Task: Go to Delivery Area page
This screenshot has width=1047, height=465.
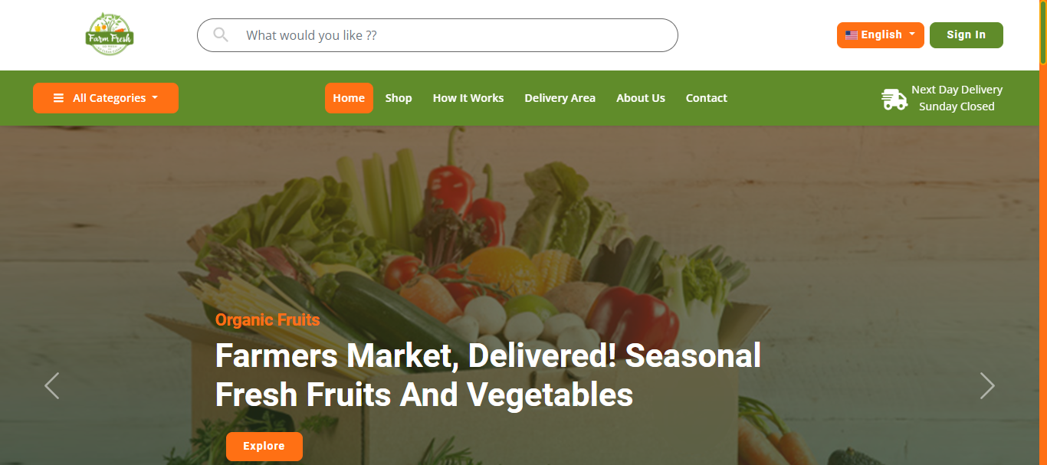Action: pos(560,98)
